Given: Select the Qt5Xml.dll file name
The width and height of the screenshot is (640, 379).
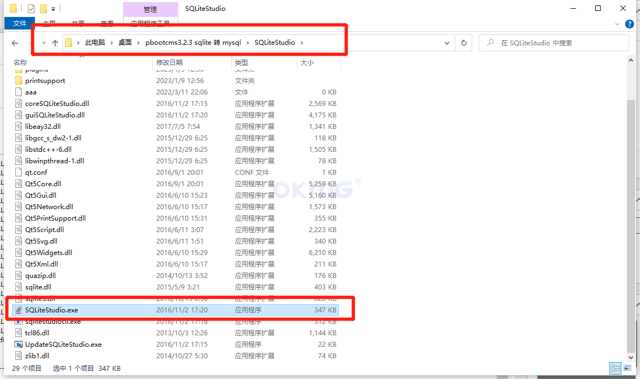Looking at the screenshot, I should pos(42,264).
